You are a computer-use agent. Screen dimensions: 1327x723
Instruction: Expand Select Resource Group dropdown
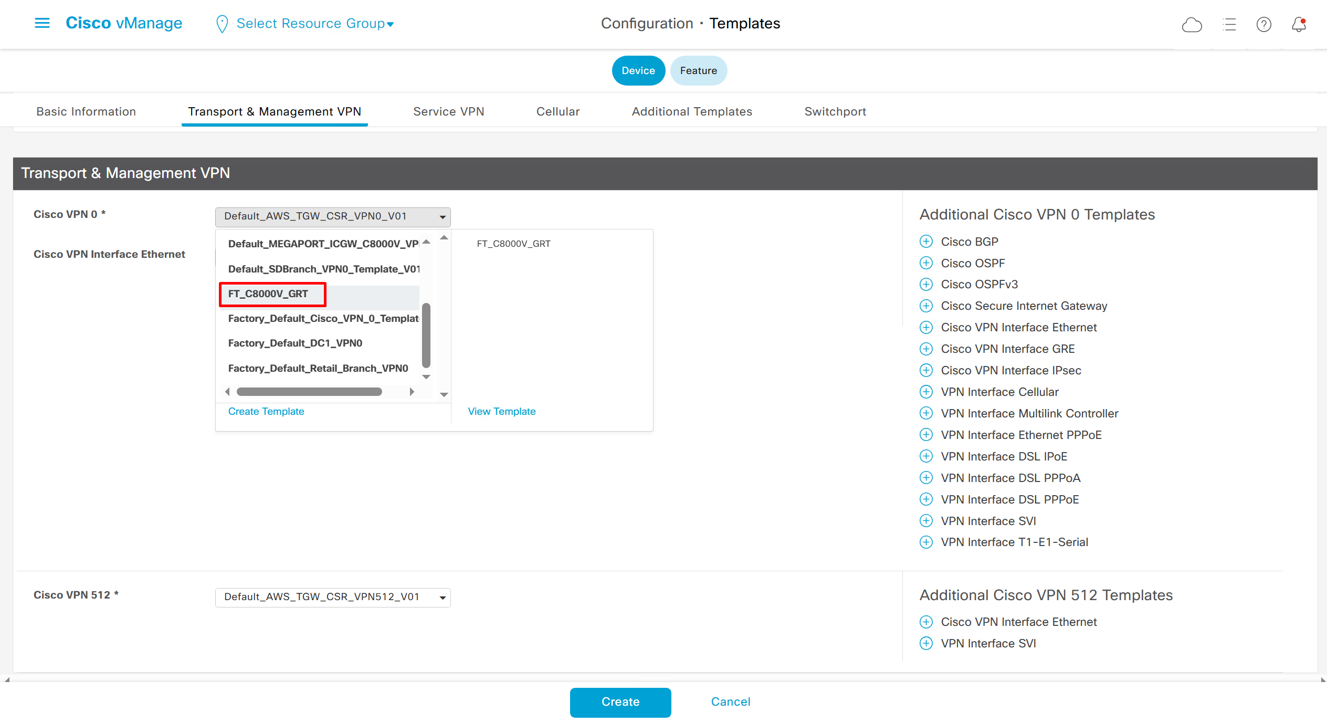pos(314,24)
